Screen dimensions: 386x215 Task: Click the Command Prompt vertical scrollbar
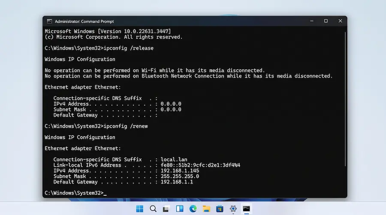[345, 99]
